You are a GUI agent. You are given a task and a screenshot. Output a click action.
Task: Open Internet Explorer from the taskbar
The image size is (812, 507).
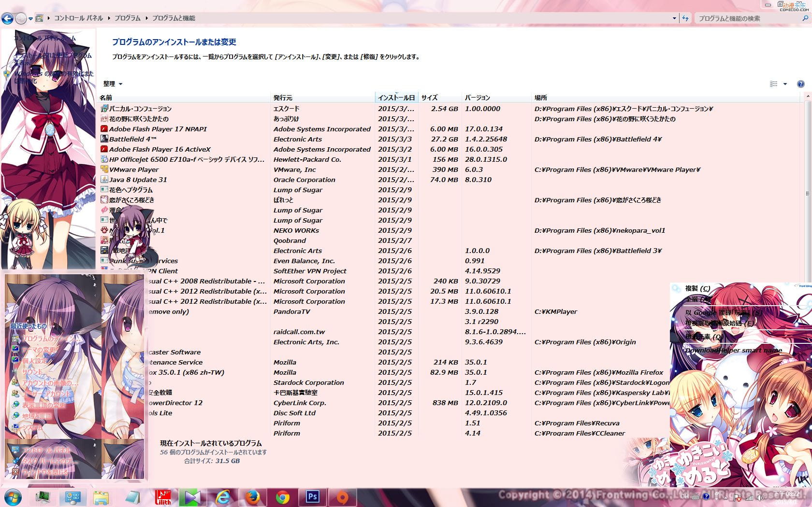point(223,497)
